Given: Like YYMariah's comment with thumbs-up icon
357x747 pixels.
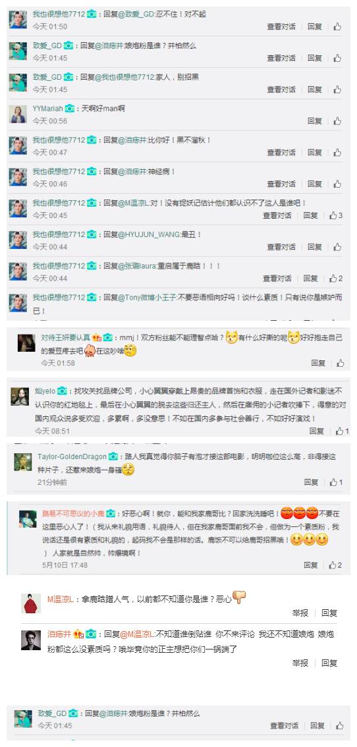Looking at the screenshot, I should point(337,121).
